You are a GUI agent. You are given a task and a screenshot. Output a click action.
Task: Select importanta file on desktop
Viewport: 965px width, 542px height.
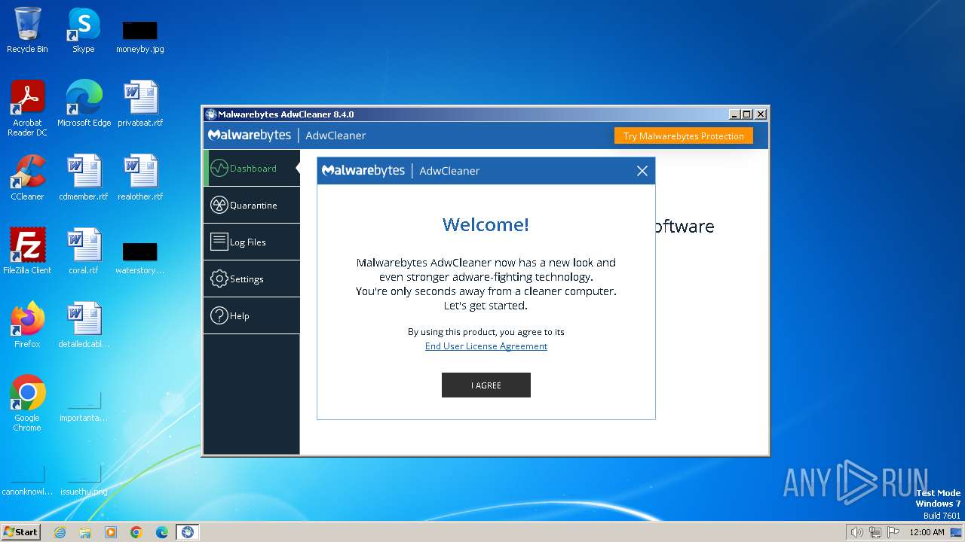84,406
